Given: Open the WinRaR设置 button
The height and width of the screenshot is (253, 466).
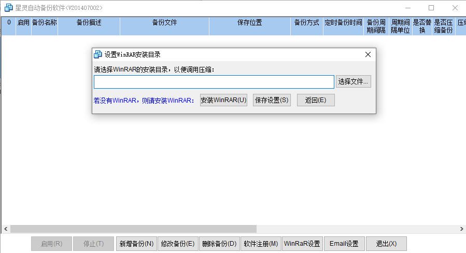Looking at the screenshot, I should coord(302,244).
